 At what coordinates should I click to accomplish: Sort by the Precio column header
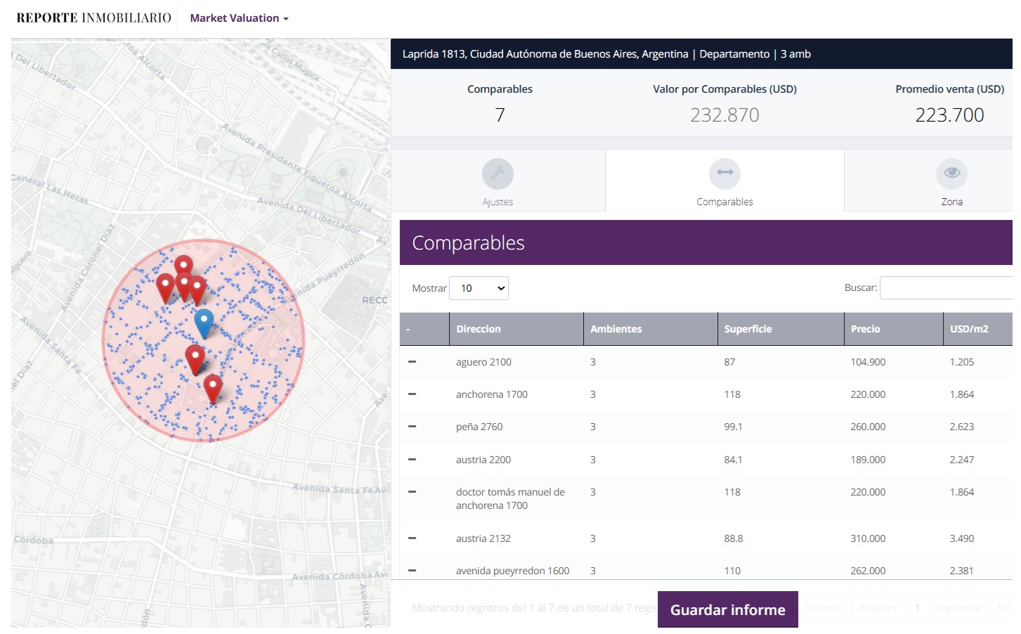click(894, 329)
